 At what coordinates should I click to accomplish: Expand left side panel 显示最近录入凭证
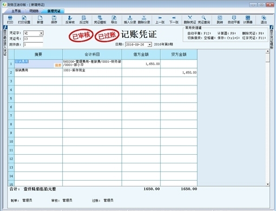5,41
